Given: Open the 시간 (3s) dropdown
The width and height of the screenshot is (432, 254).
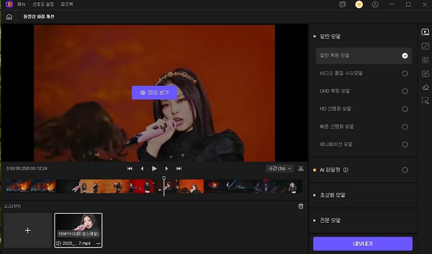Looking at the screenshot, I should click(280, 169).
